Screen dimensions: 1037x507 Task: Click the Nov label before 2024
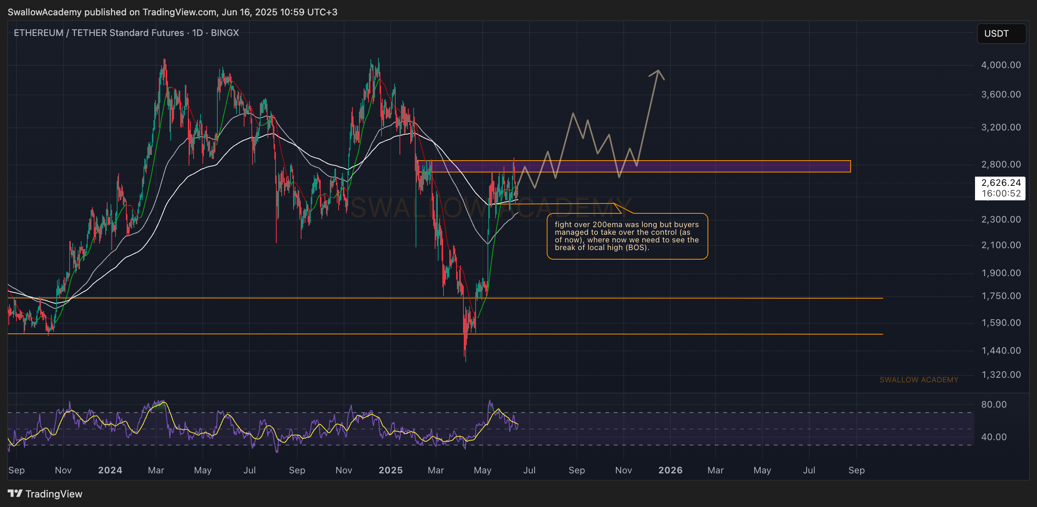point(63,470)
